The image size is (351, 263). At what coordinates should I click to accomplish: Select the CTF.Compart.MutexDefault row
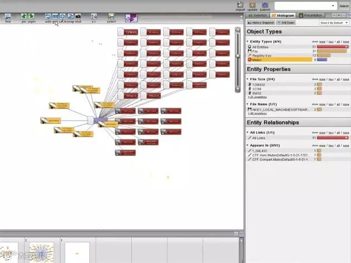click(280, 159)
